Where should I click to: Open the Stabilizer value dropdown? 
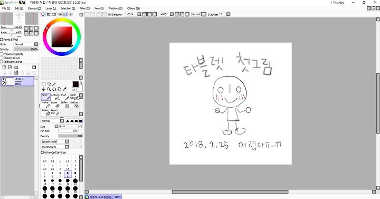point(229,14)
